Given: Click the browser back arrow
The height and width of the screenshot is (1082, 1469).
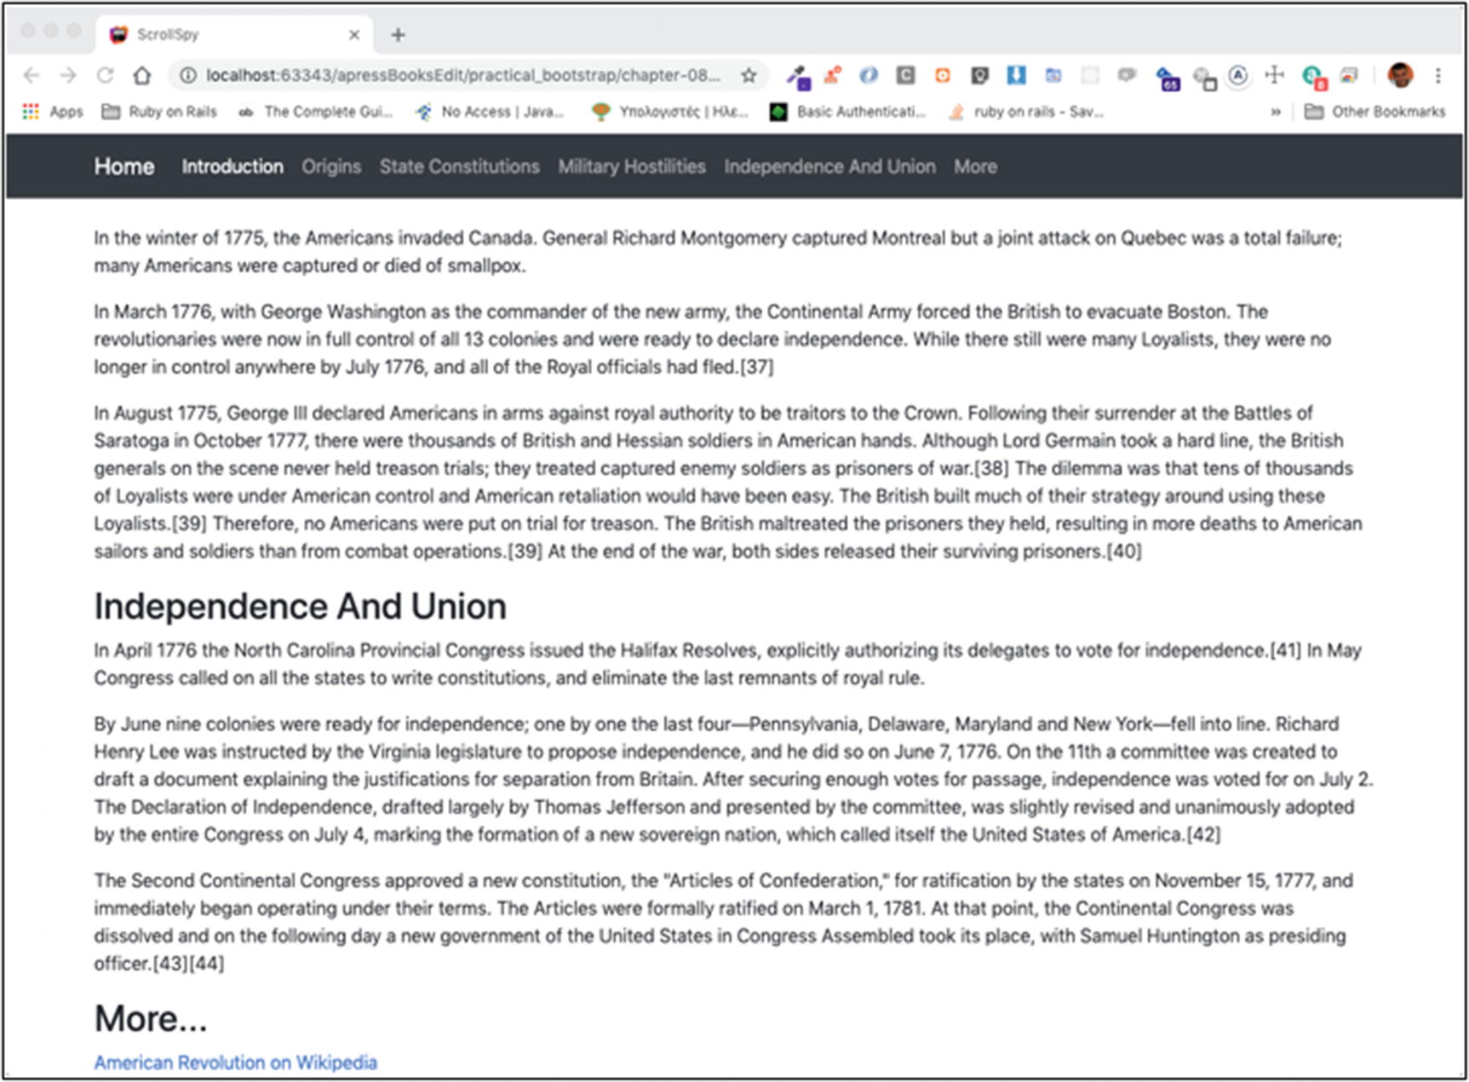Looking at the screenshot, I should tap(32, 76).
